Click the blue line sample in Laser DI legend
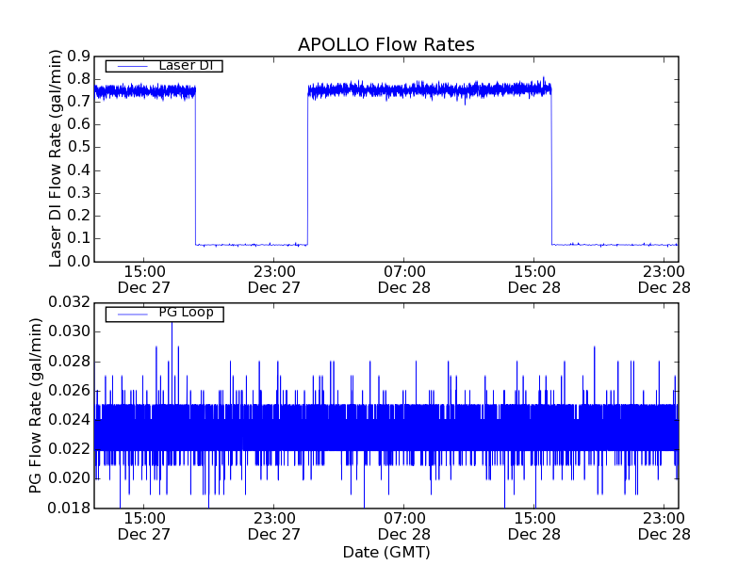This screenshot has width=754, height=565. (x=133, y=66)
